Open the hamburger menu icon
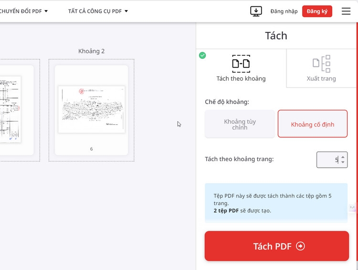 point(346,11)
